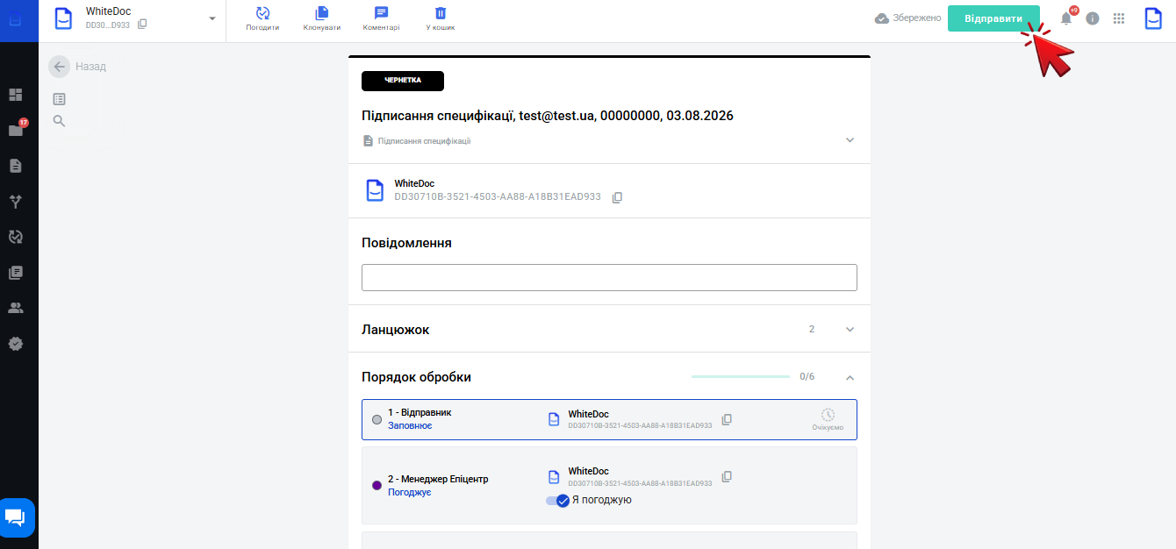Toggle the Я погоджую switch
Viewport: 1176px width, 549px height.
click(x=558, y=501)
